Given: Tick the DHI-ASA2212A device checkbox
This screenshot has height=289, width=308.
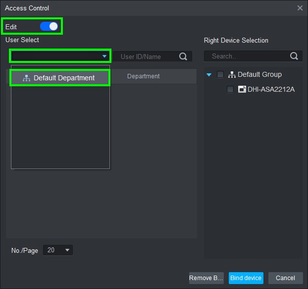Looking at the screenshot, I should pyautogui.click(x=230, y=90).
